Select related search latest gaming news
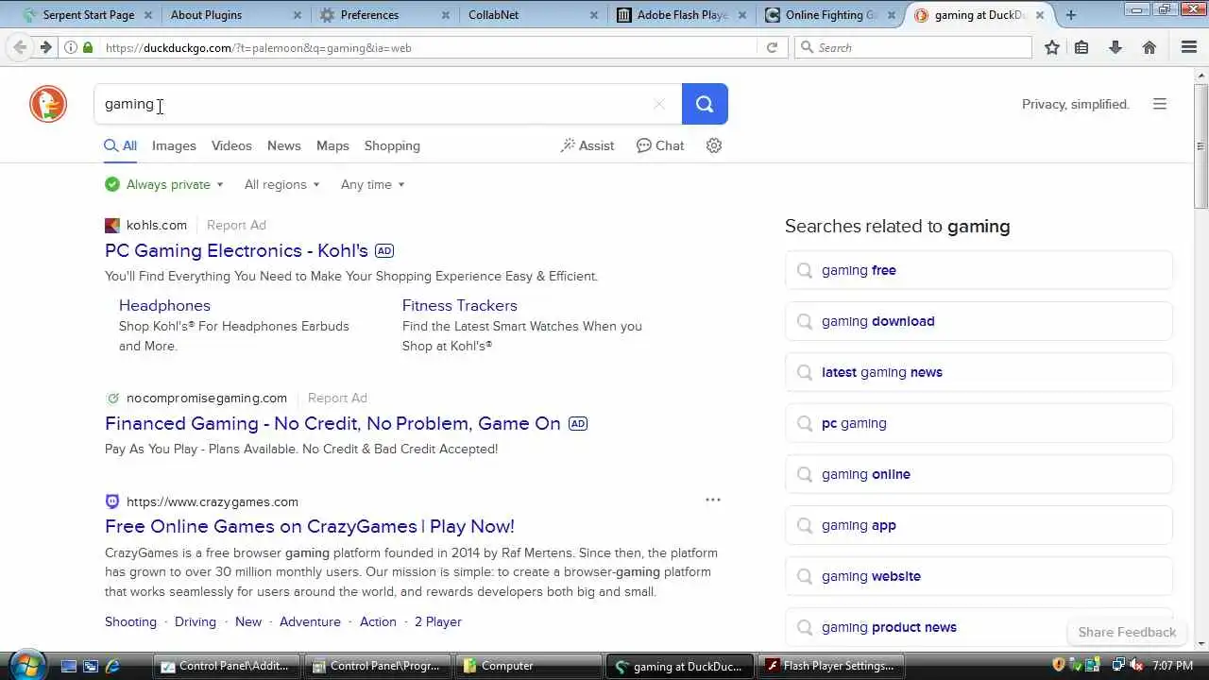The image size is (1209, 680). 979,372
